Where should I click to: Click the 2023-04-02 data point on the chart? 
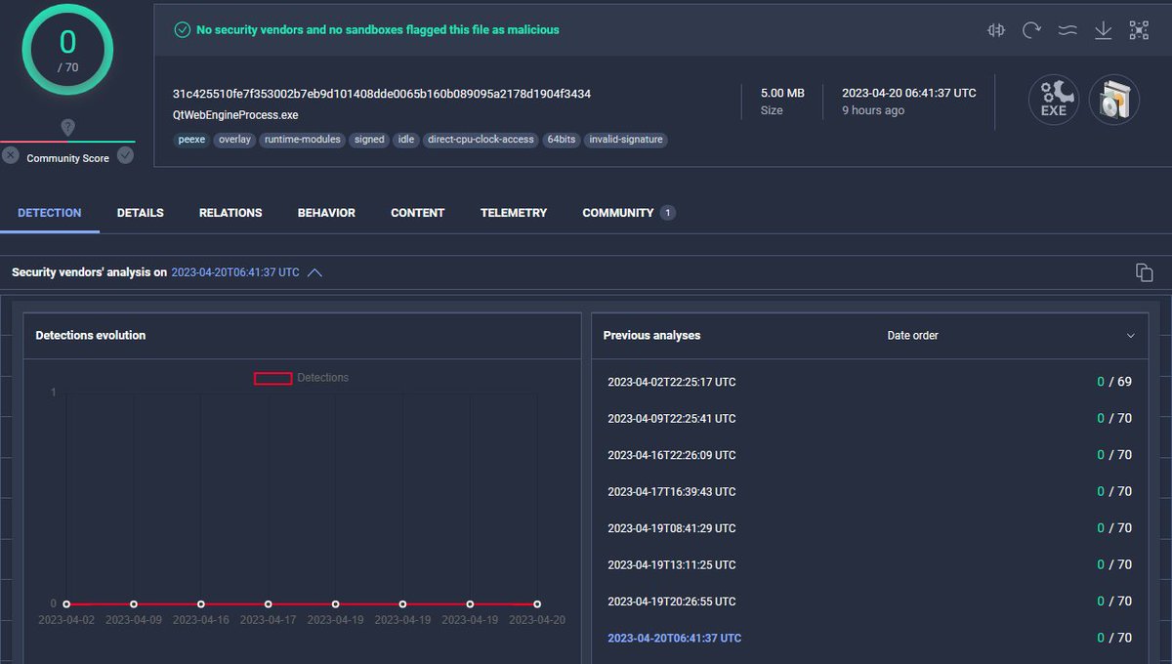point(66,603)
